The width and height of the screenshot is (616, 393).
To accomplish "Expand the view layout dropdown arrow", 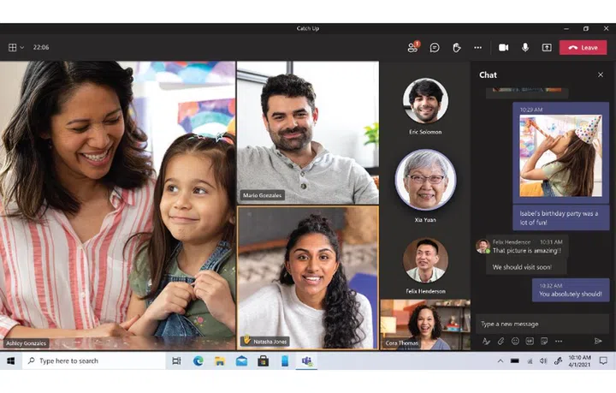I will coord(22,47).
